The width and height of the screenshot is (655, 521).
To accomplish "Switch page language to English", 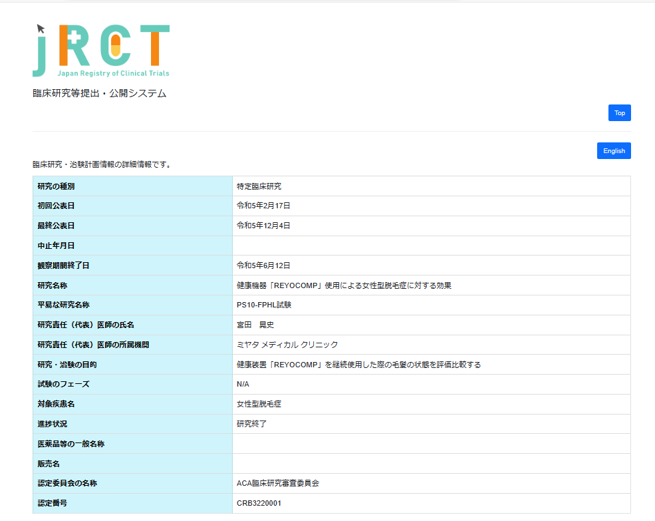I will click(x=614, y=151).
